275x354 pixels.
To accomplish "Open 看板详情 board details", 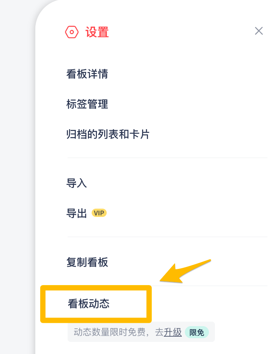I will [x=87, y=74].
